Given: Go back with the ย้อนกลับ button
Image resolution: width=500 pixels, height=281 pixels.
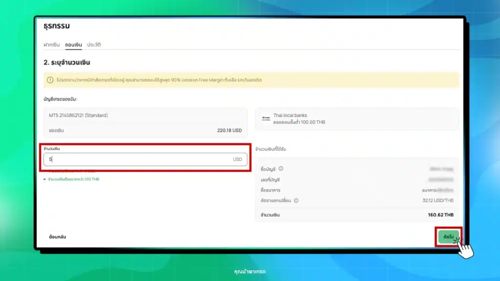Looking at the screenshot, I should 57,237.
